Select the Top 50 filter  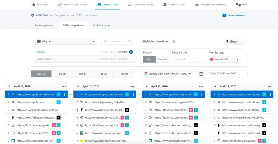point(62,74)
